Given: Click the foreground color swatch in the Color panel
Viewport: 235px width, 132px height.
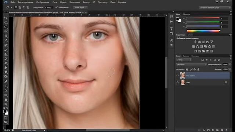Looking at the screenshot, I should [178, 19].
